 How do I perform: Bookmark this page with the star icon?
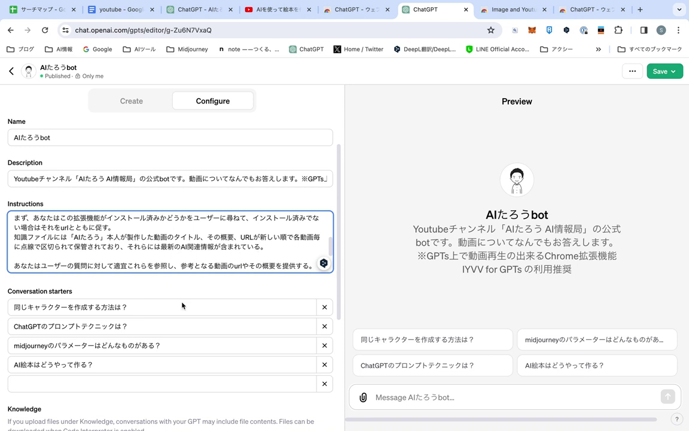pyautogui.click(x=491, y=30)
